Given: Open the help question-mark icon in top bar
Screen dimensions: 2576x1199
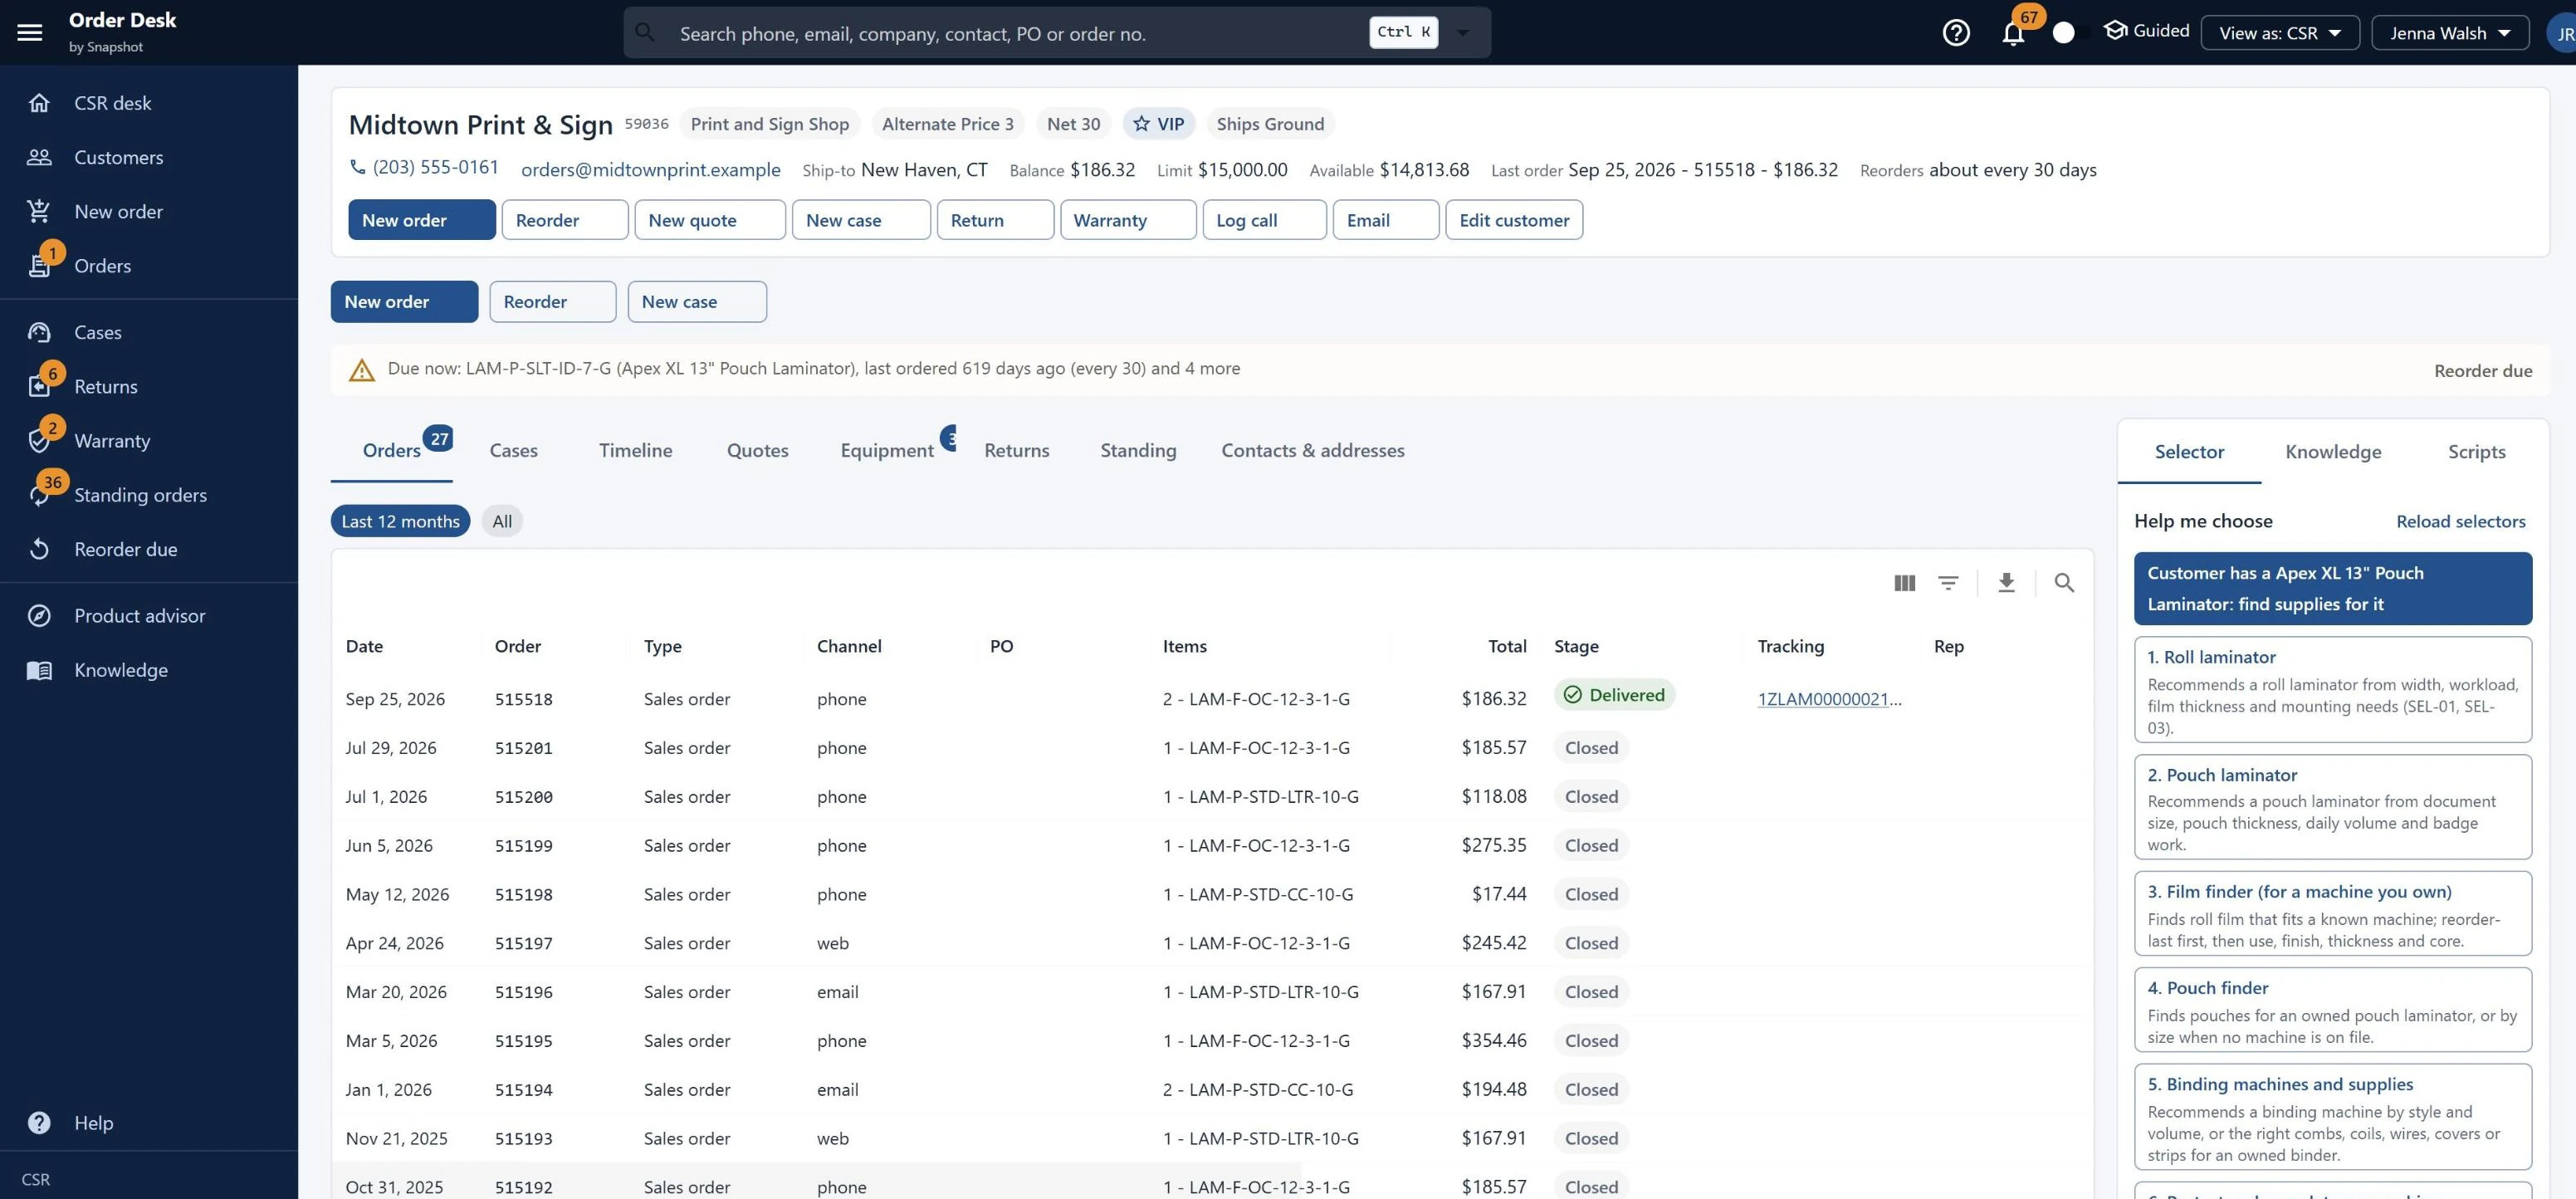Looking at the screenshot, I should pyautogui.click(x=1956, y=33).
